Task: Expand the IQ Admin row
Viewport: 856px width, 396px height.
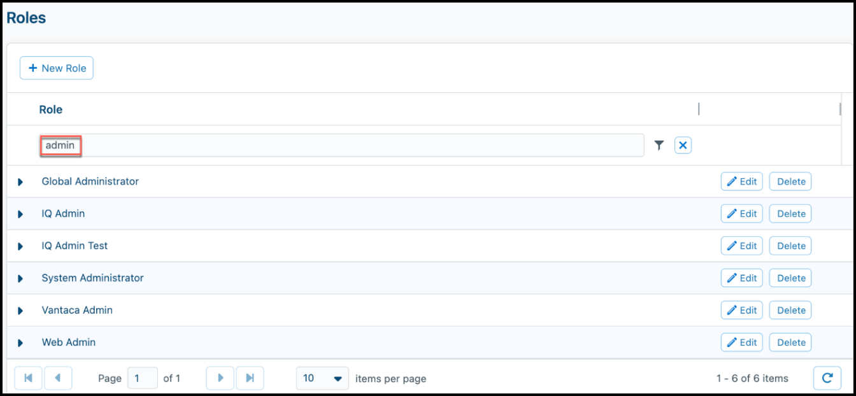Action: 20,214
